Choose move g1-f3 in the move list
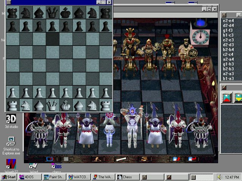 click(x=228, y=30)
